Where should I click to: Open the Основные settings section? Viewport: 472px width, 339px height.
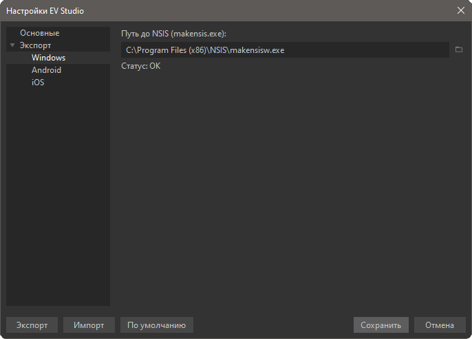(39, 33)
